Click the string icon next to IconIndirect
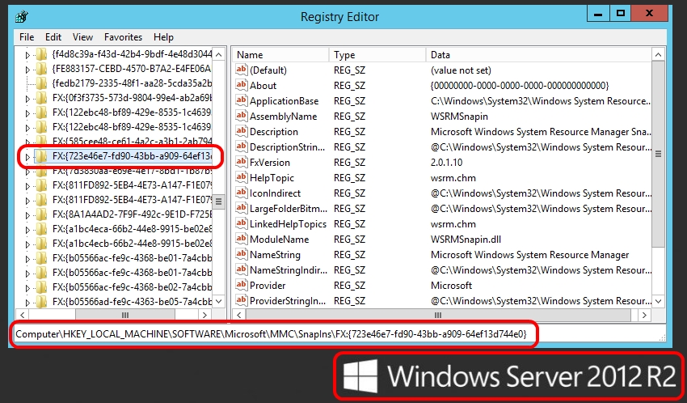687x403 pixels. point(242,193)
